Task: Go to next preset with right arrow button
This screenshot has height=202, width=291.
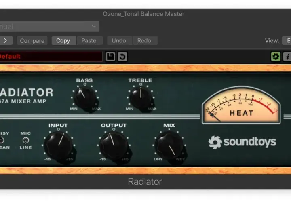Action: click(x=6, y=41)
